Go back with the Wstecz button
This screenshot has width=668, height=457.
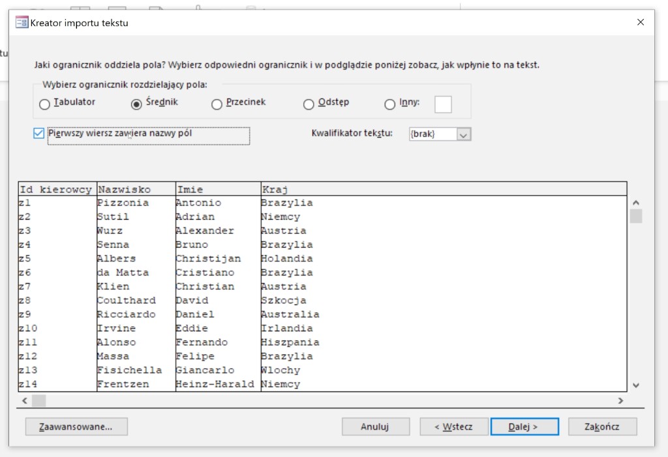pos(454,426)
